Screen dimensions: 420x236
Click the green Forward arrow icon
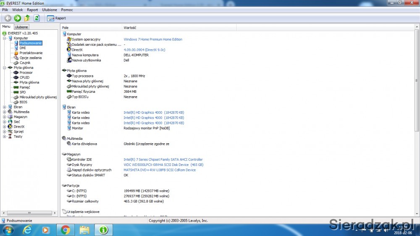tap(17, 18)
